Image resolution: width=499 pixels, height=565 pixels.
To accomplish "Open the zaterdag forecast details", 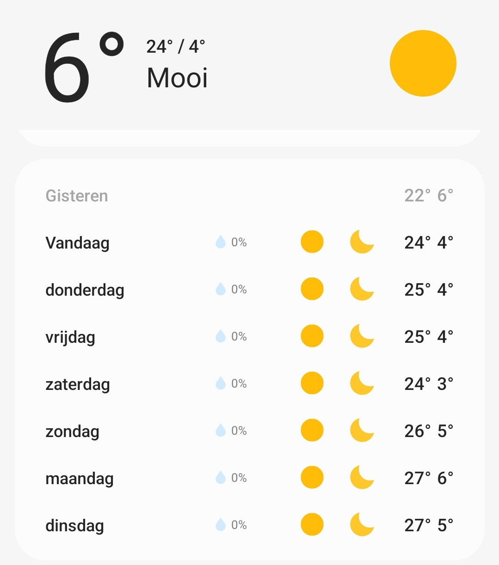I will coord(249,383).
